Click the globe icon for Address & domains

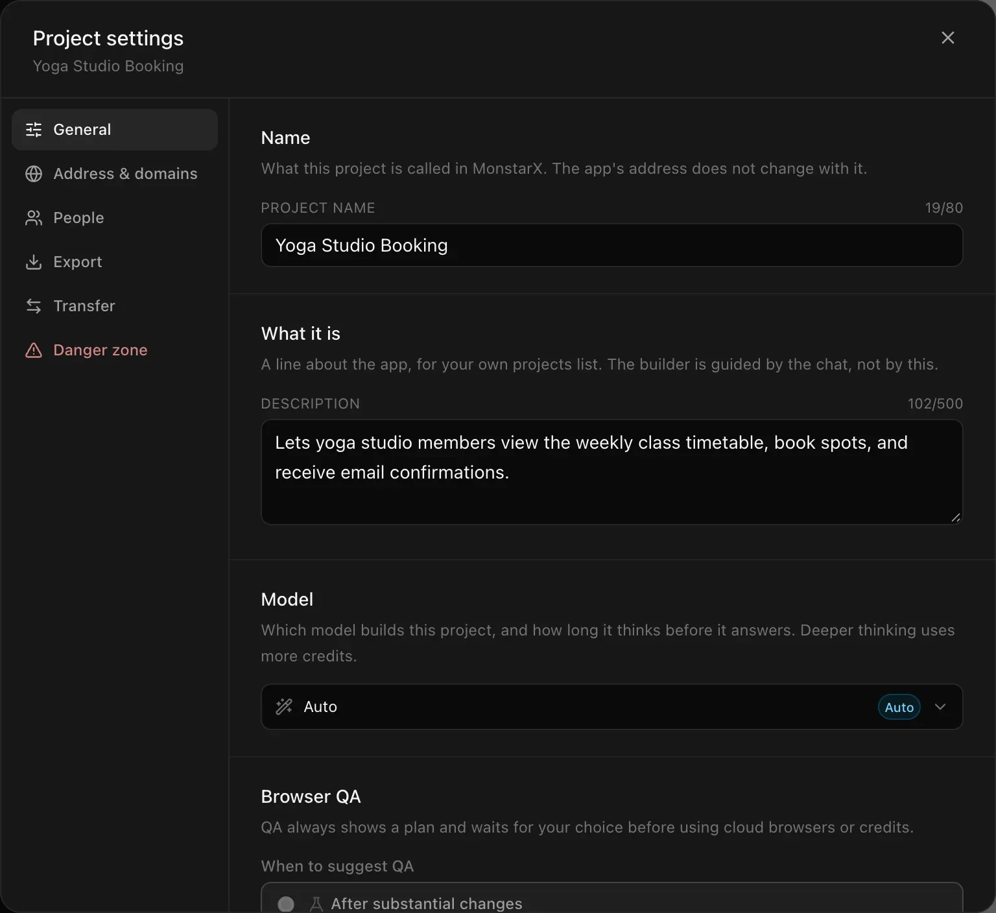point(34,174)
